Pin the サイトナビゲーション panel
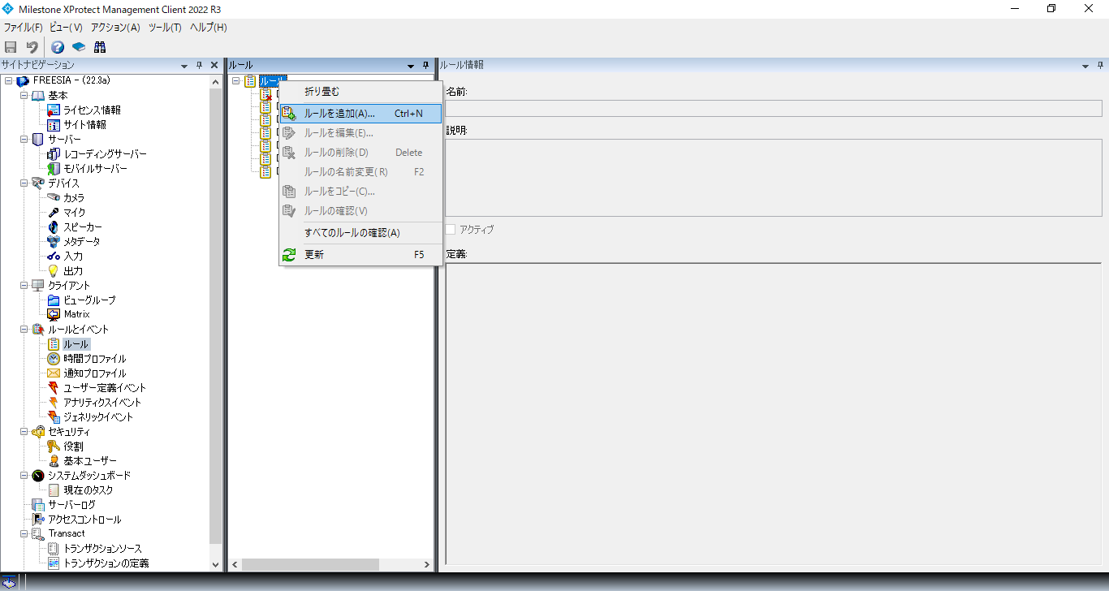Screen dimensions: 1109x591 tap(200, 65)
